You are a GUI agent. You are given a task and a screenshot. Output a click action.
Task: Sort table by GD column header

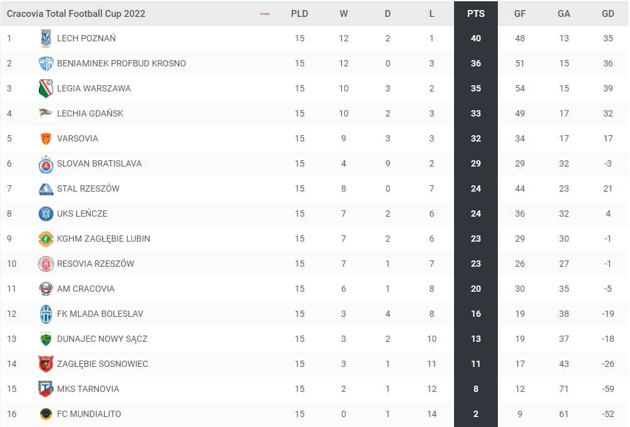[x=608, y=14]
